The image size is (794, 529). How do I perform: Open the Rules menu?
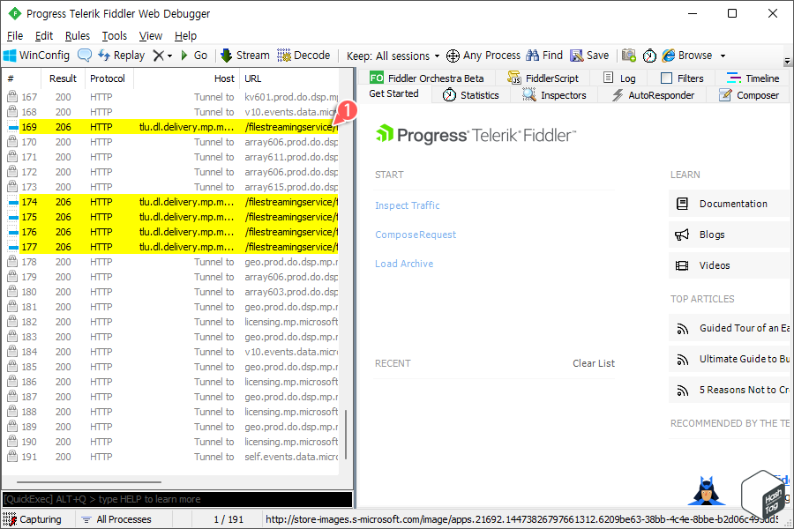pos(78,36)
